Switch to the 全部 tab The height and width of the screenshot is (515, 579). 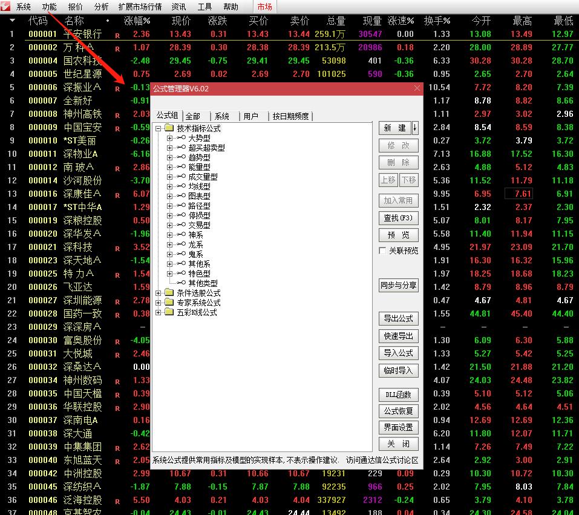click(x=194, y=116)
